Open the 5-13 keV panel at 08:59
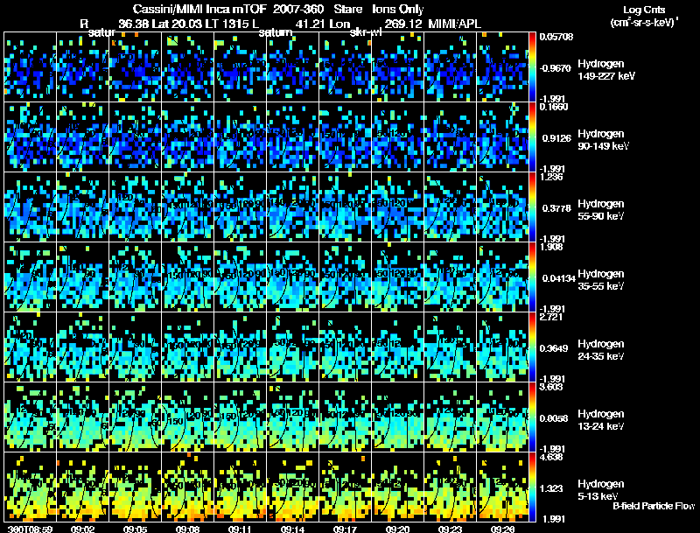The height and width of the screenshot is (533, 700). [30, 487]
